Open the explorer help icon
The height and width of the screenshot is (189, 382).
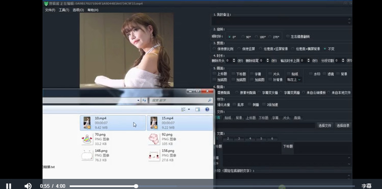207,110
